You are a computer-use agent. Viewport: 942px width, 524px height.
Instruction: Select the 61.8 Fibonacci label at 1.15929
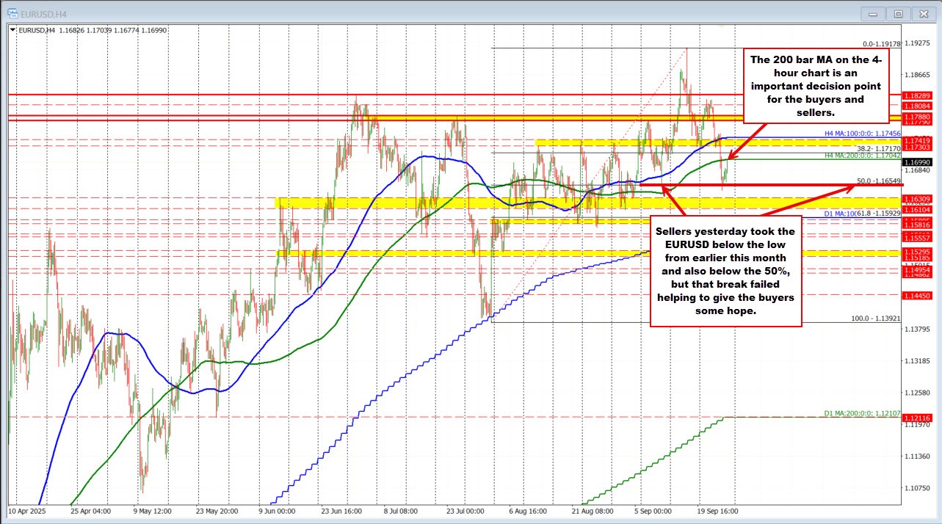click(x=877, y=214)
